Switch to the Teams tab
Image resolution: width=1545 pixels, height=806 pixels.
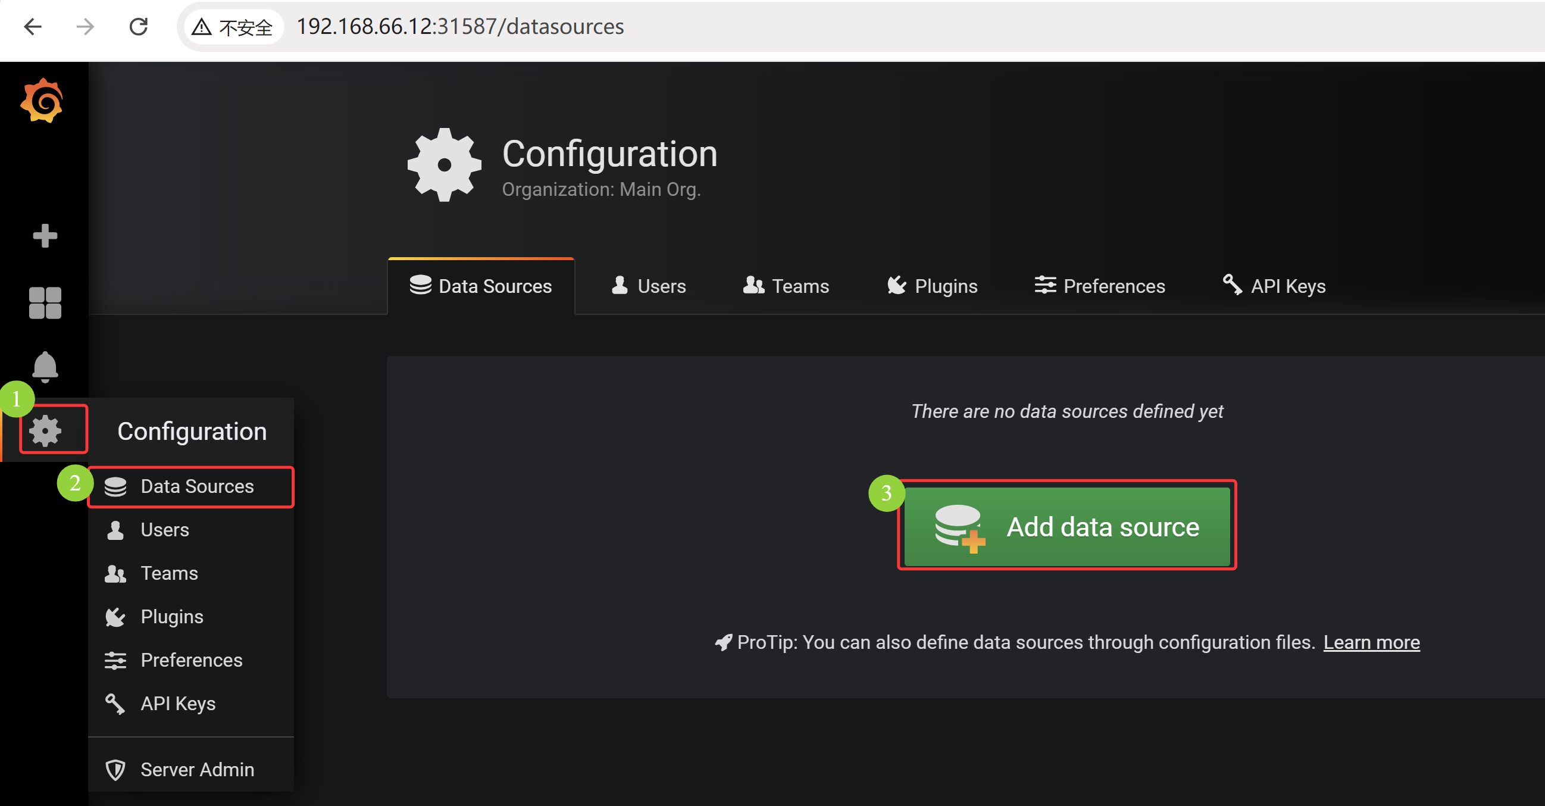[x=786, y=286]
